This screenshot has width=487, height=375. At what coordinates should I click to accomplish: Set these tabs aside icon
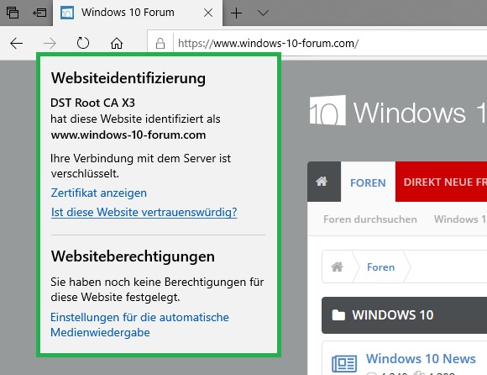tap(39, 13)
